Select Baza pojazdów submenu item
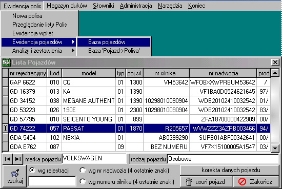Image resolution: width=282 pixels, height=189 pixels. (114, 42)
